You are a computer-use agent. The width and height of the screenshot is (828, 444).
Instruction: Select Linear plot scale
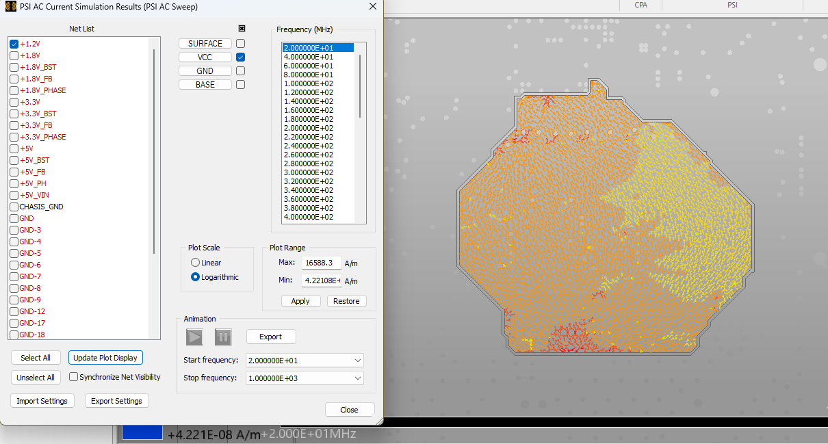pyautogui.click(x=196, y=263)
